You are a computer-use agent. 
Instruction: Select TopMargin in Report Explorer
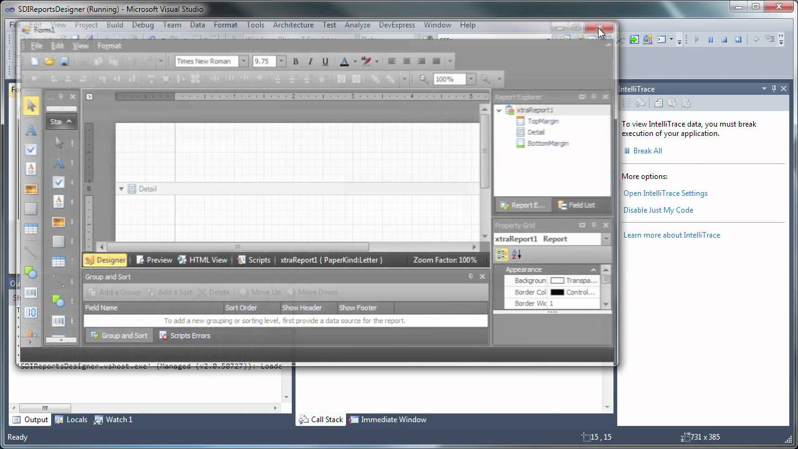(542, 121)
